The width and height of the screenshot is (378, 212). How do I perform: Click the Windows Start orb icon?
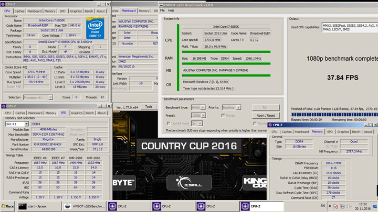tap(3, 206)
